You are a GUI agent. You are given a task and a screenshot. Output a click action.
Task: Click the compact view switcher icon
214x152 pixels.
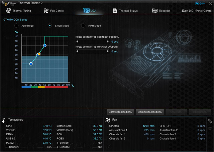click(x=200, y=3)
